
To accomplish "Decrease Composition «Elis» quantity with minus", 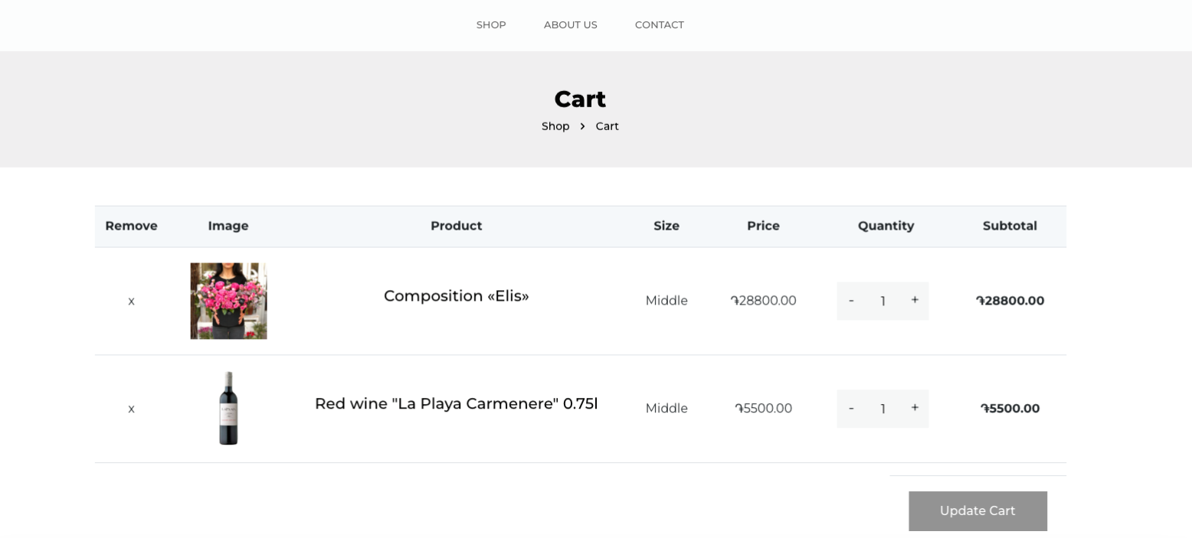I will (x=851, y=301).
